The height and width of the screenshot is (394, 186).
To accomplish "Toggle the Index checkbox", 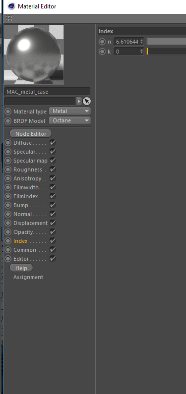I will (x=53, y=241).
